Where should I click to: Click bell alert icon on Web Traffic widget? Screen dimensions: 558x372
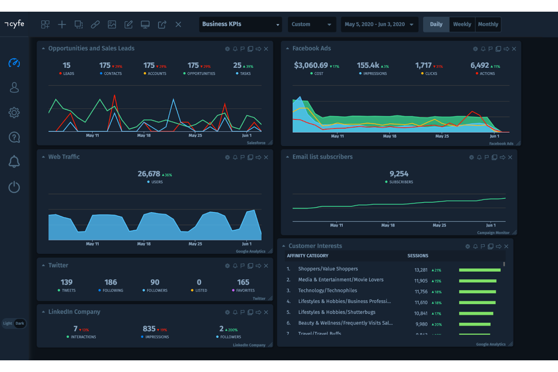pos(235,158)
